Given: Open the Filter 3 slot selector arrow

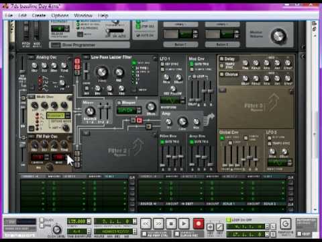Looking at the screenshot, I should [x=223, y=90].
